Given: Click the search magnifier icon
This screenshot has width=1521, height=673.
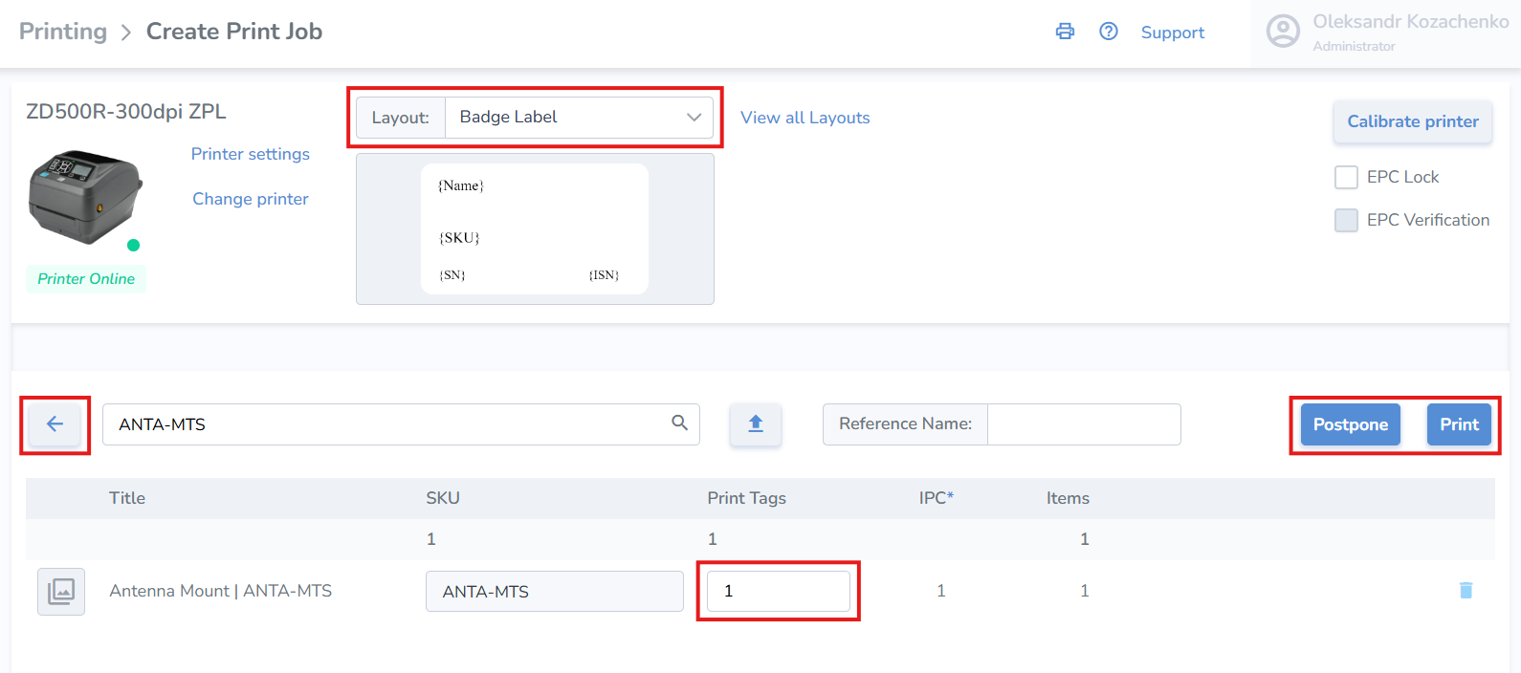Looking at the screenshot, I should coord(679,423).
